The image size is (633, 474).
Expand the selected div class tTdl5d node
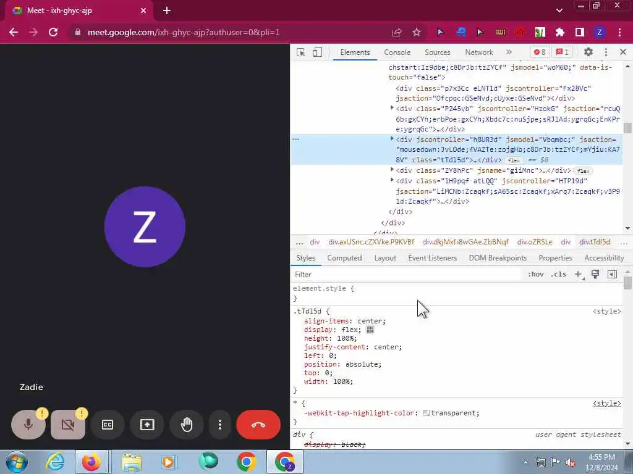pos(391,139)
